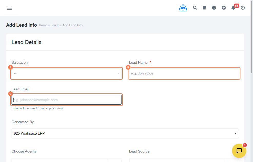Go to Home in the breadcrumb
The image size is (253, 162).
tap(43, 25)
